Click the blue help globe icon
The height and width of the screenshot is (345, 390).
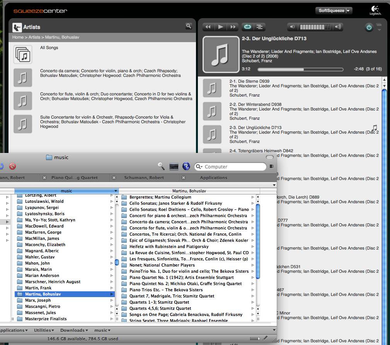(186, 167)
